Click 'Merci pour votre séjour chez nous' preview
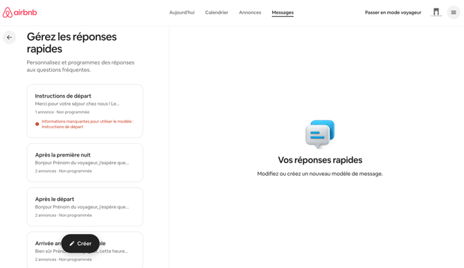Screen dimensions: 464x268 pyautogui.click(x=77, y=104)
